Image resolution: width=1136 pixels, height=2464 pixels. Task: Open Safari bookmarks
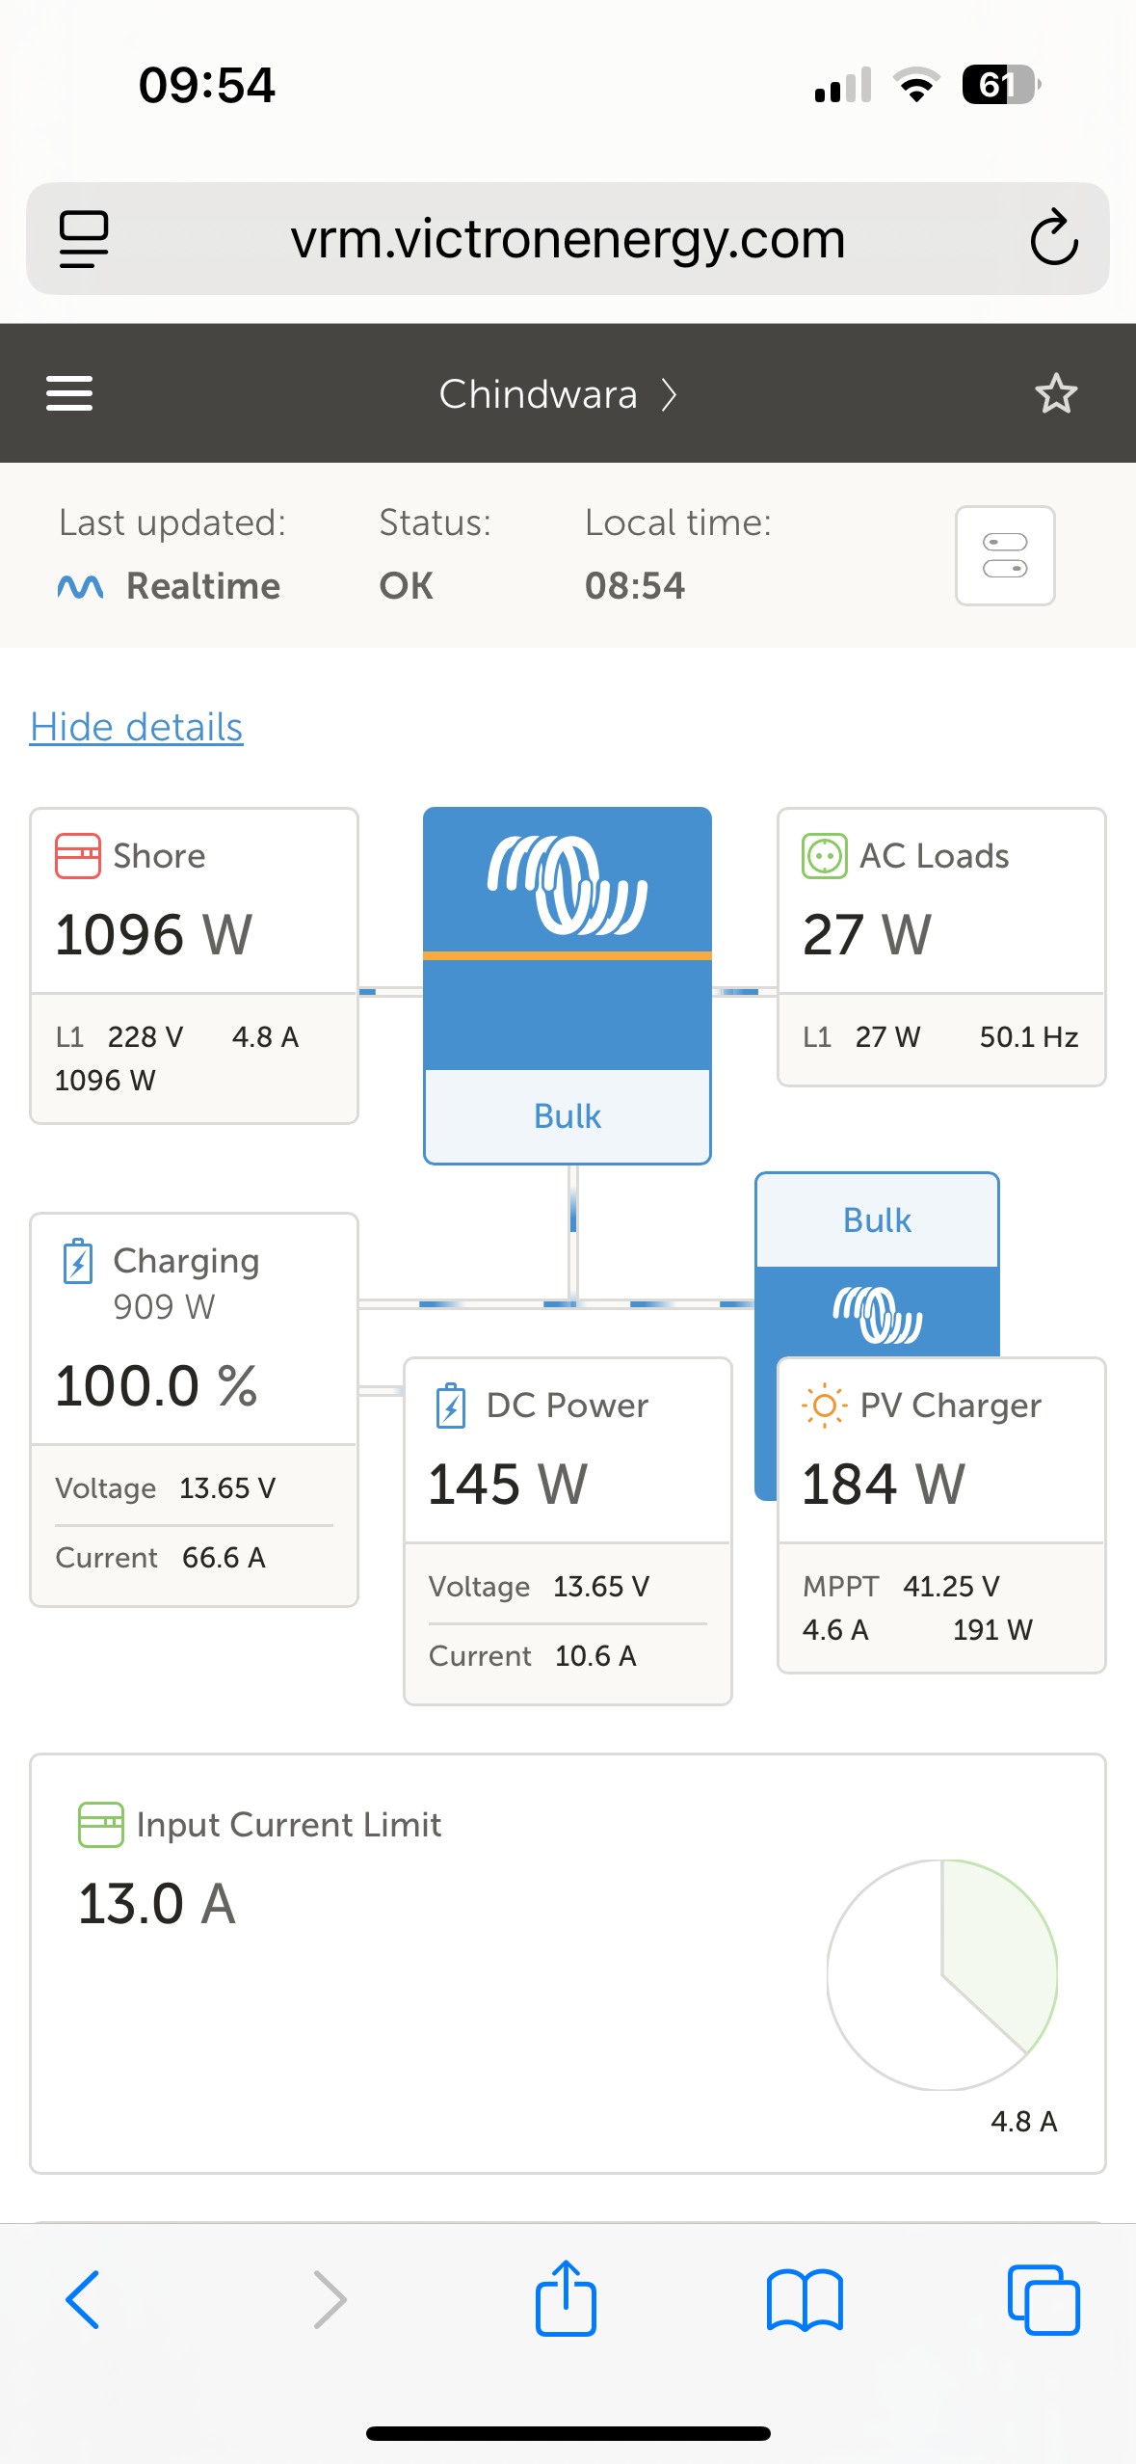[x=805, y=2300]
